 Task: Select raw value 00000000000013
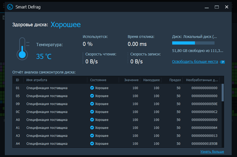click(x=204, y=136)
